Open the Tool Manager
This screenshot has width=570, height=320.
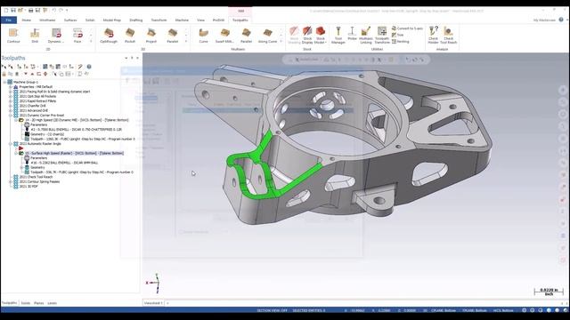click(338, 36)
